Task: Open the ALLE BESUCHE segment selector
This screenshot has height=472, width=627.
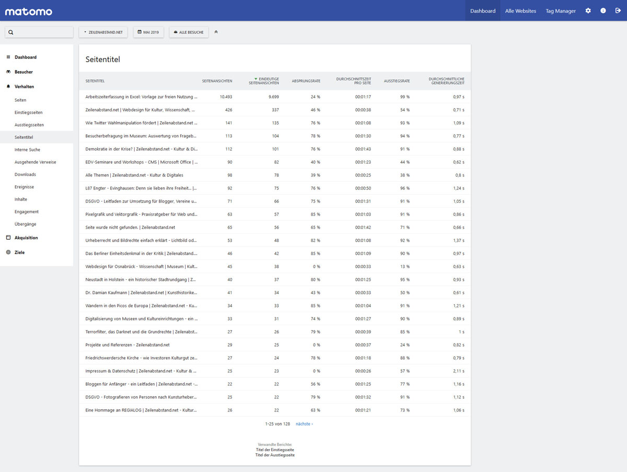Action: tap(189, 32)
